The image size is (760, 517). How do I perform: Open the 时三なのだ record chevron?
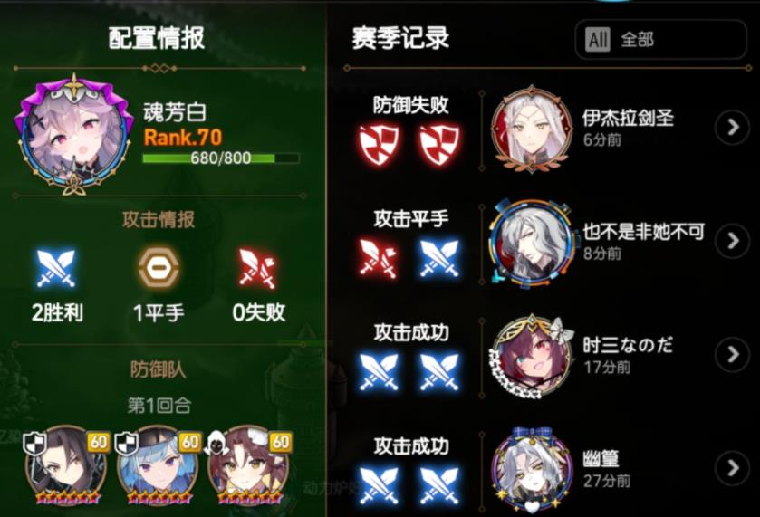(x=733, y=354)
